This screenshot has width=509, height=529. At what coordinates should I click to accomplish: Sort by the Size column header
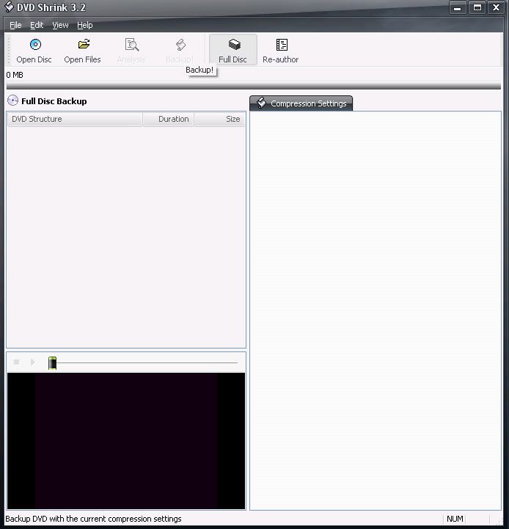220,119
